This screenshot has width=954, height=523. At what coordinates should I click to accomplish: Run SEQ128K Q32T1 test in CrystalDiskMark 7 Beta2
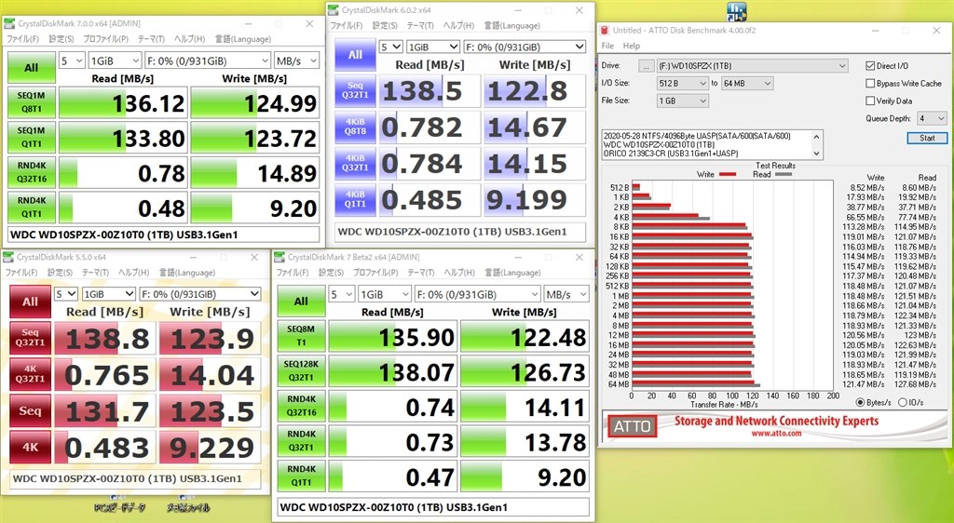[x=301, y=371]
